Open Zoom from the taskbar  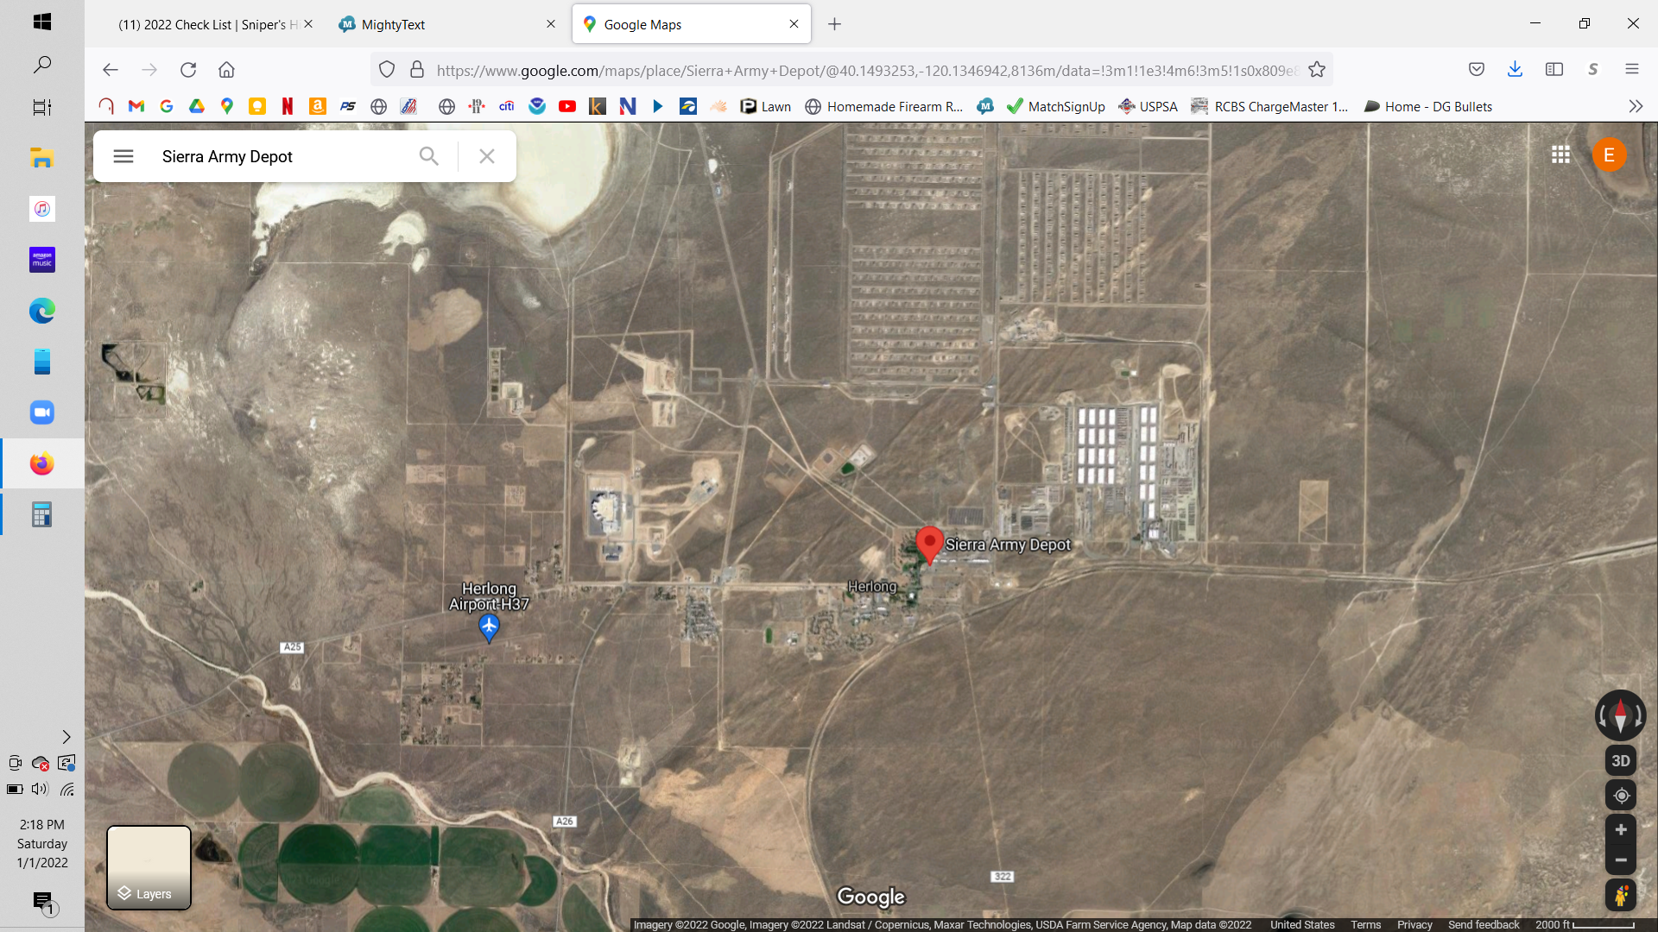(x=42, y=412)
